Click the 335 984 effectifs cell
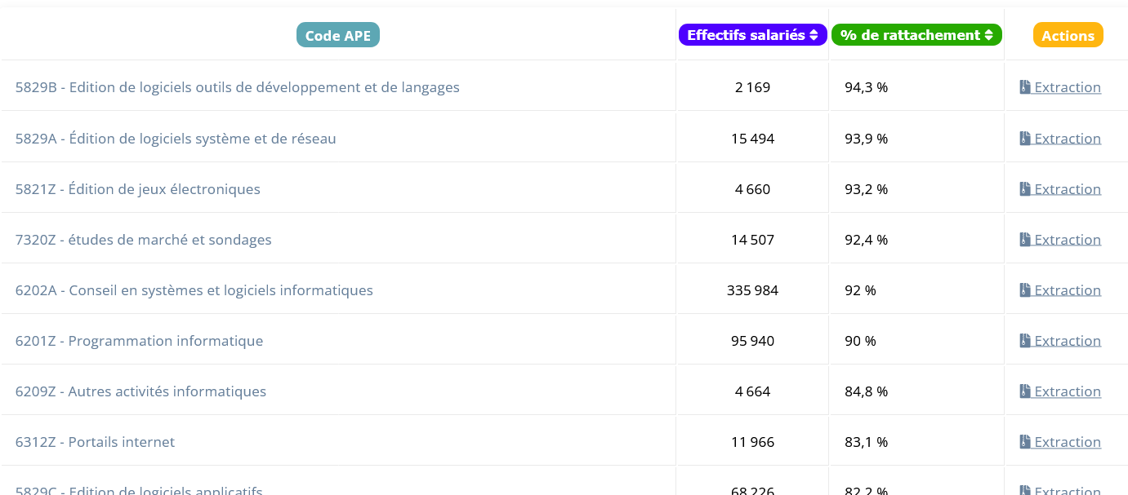Viewport: 1128px width, 495px height. point(752,290)
